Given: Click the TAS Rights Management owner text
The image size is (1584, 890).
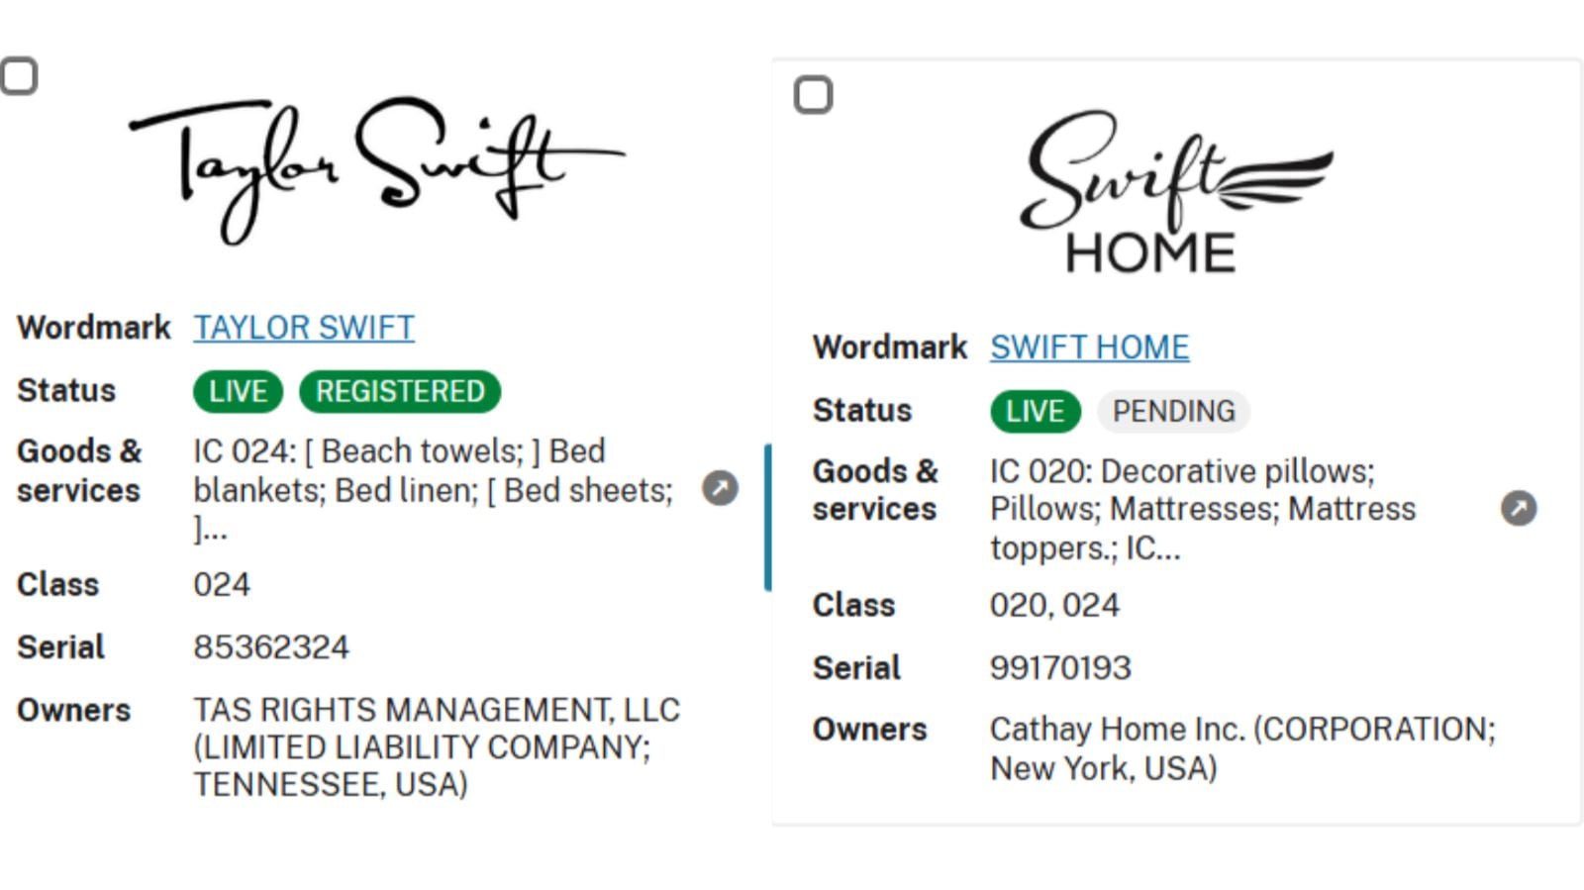Looking at the screenshot, I should click(436, 746).
